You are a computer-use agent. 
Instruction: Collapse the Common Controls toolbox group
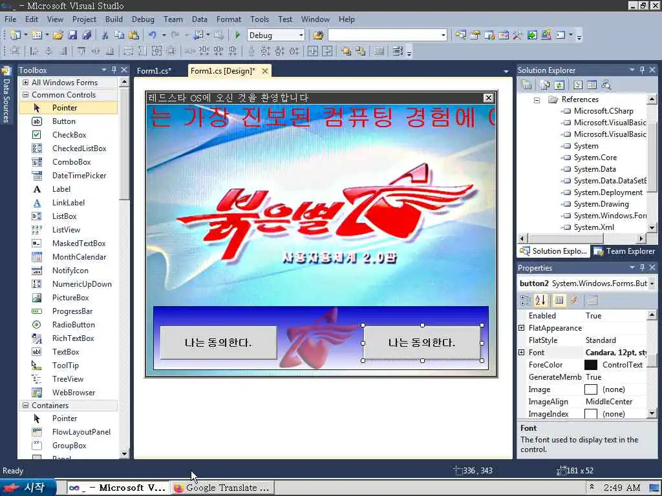pos(25,95)
